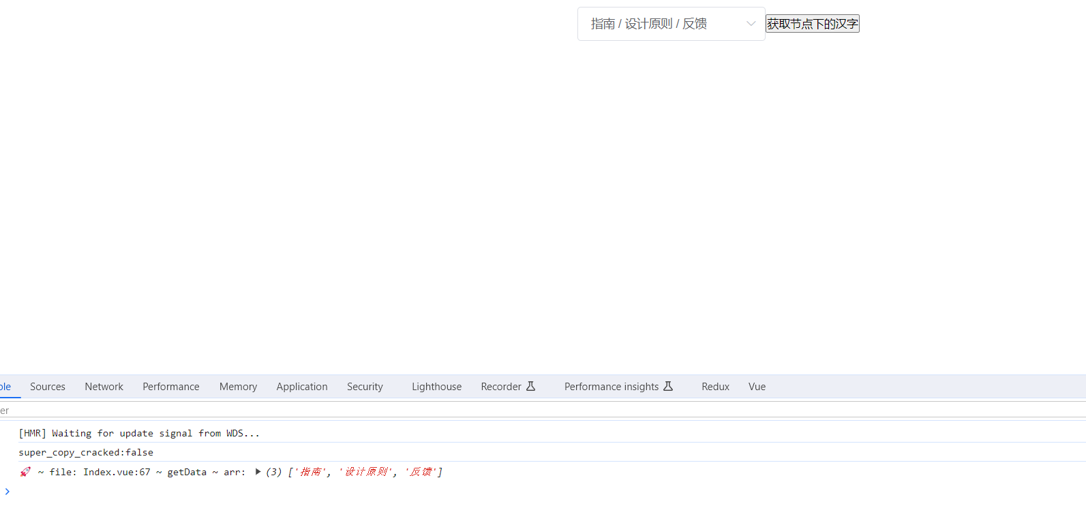
Task: Expand the logged array disclosure triangle
Action: [258, 471]
